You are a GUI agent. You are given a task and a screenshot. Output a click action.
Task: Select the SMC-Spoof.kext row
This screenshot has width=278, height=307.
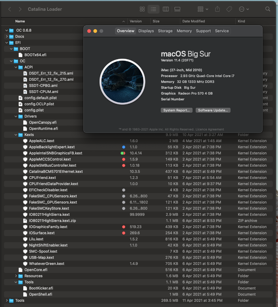tap(138, 251)
